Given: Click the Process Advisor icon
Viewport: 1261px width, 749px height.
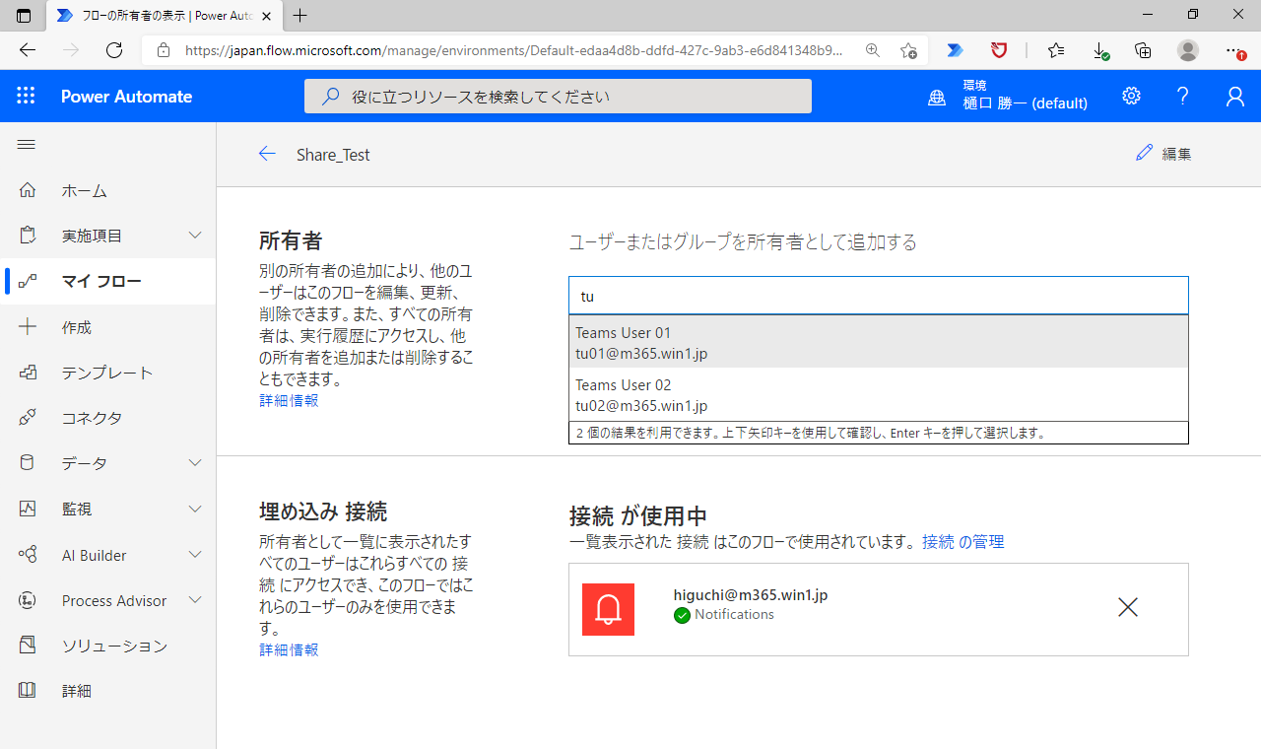Looking at the screenshot, I should point(28,600).
